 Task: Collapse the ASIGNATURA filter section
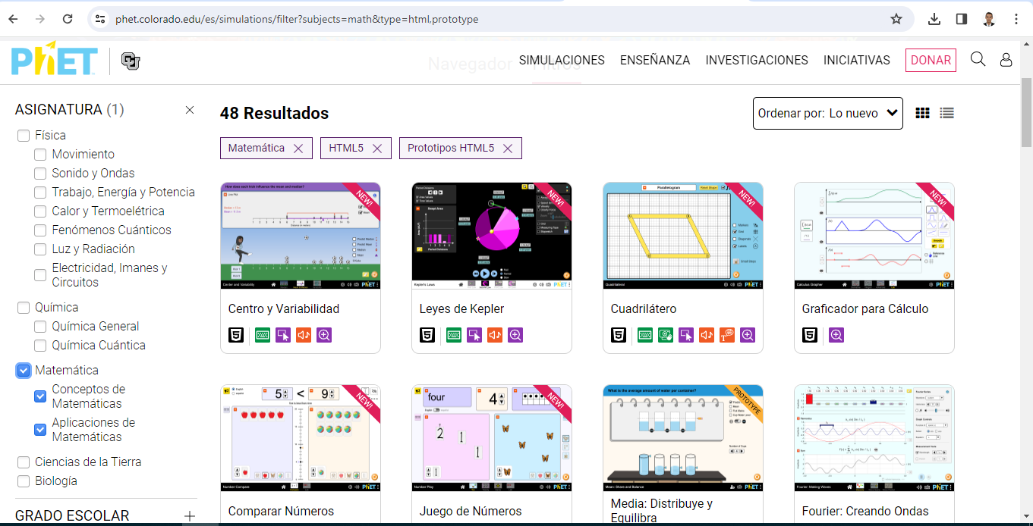190,110
